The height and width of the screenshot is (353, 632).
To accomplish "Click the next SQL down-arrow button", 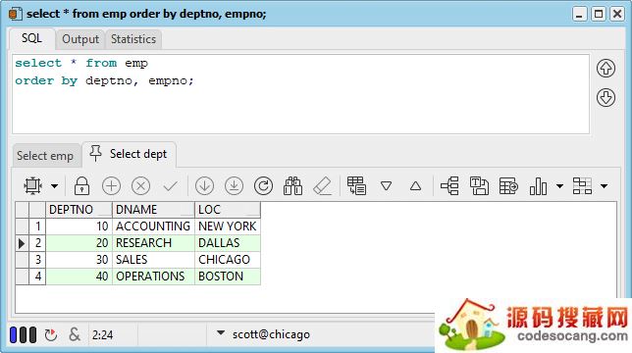I will 606,98.
